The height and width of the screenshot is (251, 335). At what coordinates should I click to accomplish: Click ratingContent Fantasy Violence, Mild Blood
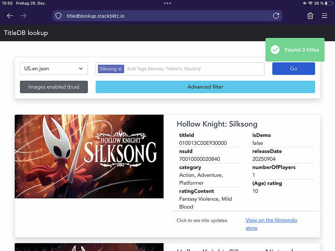(205, 203)
